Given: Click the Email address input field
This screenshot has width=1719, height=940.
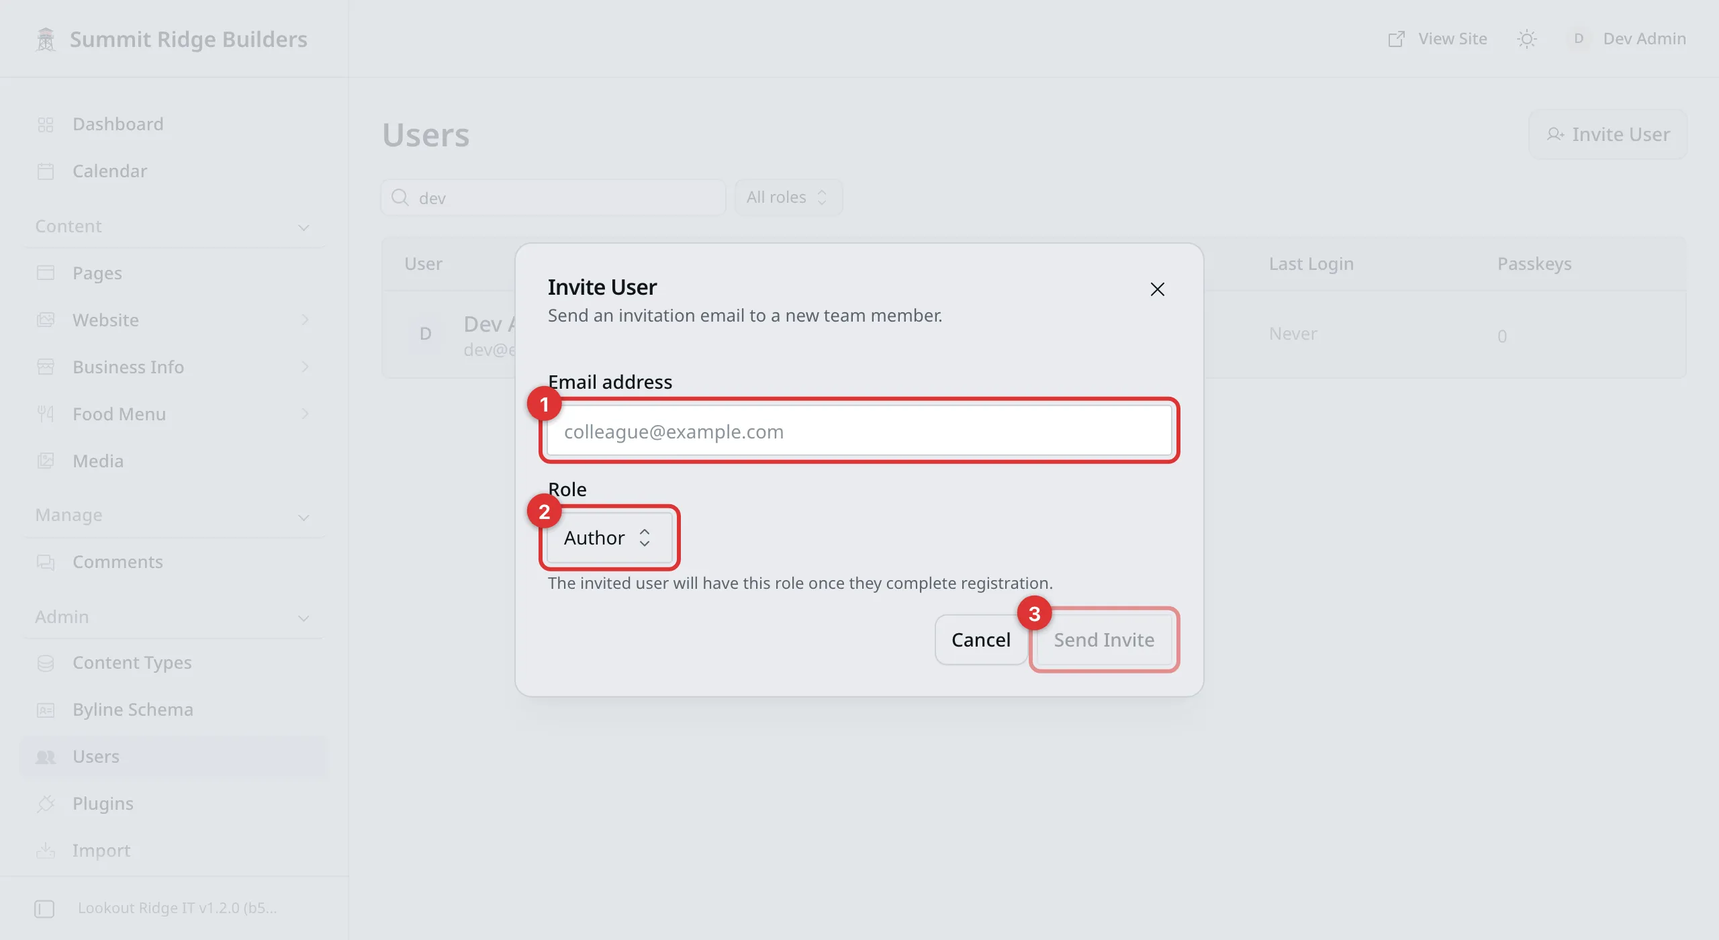Looking at the screenshot, I should click(859, 431).
